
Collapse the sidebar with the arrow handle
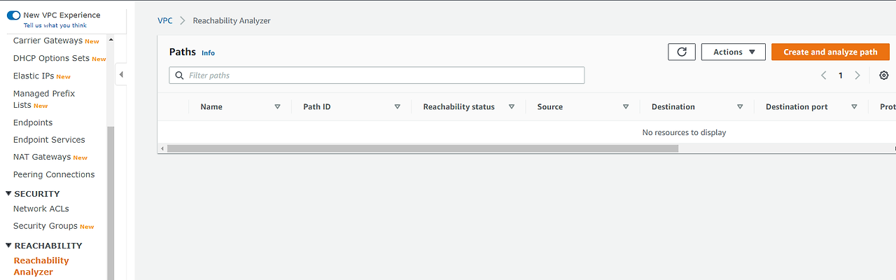pyautogui.click(x=121, y=74)
